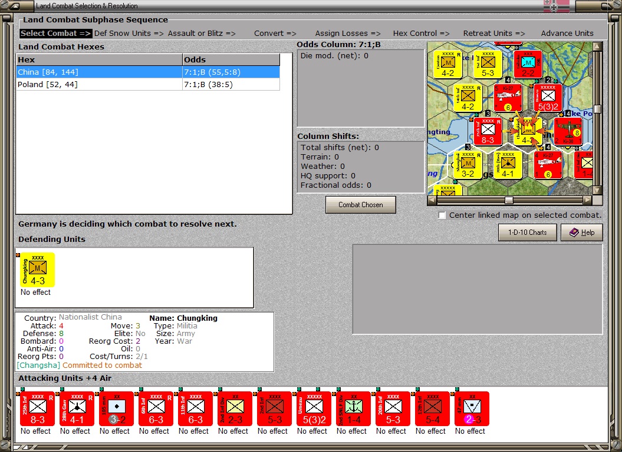The image size is (622, 452).
Task: Click the Name: Chungking unit detail
Action: (183, 318)
